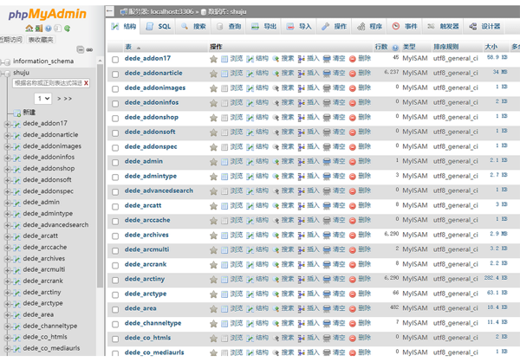Open the 导出 export tab

263,27
